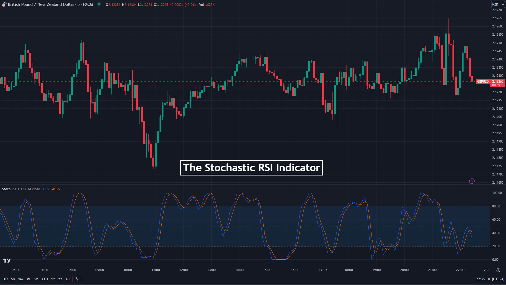Screen dimensions: 506x285
Task: Open the NZD currency dropdown top-right
Action: click(x=495, y=4)
